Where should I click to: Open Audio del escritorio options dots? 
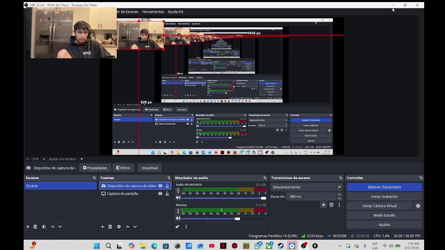(x=178, y=191)
